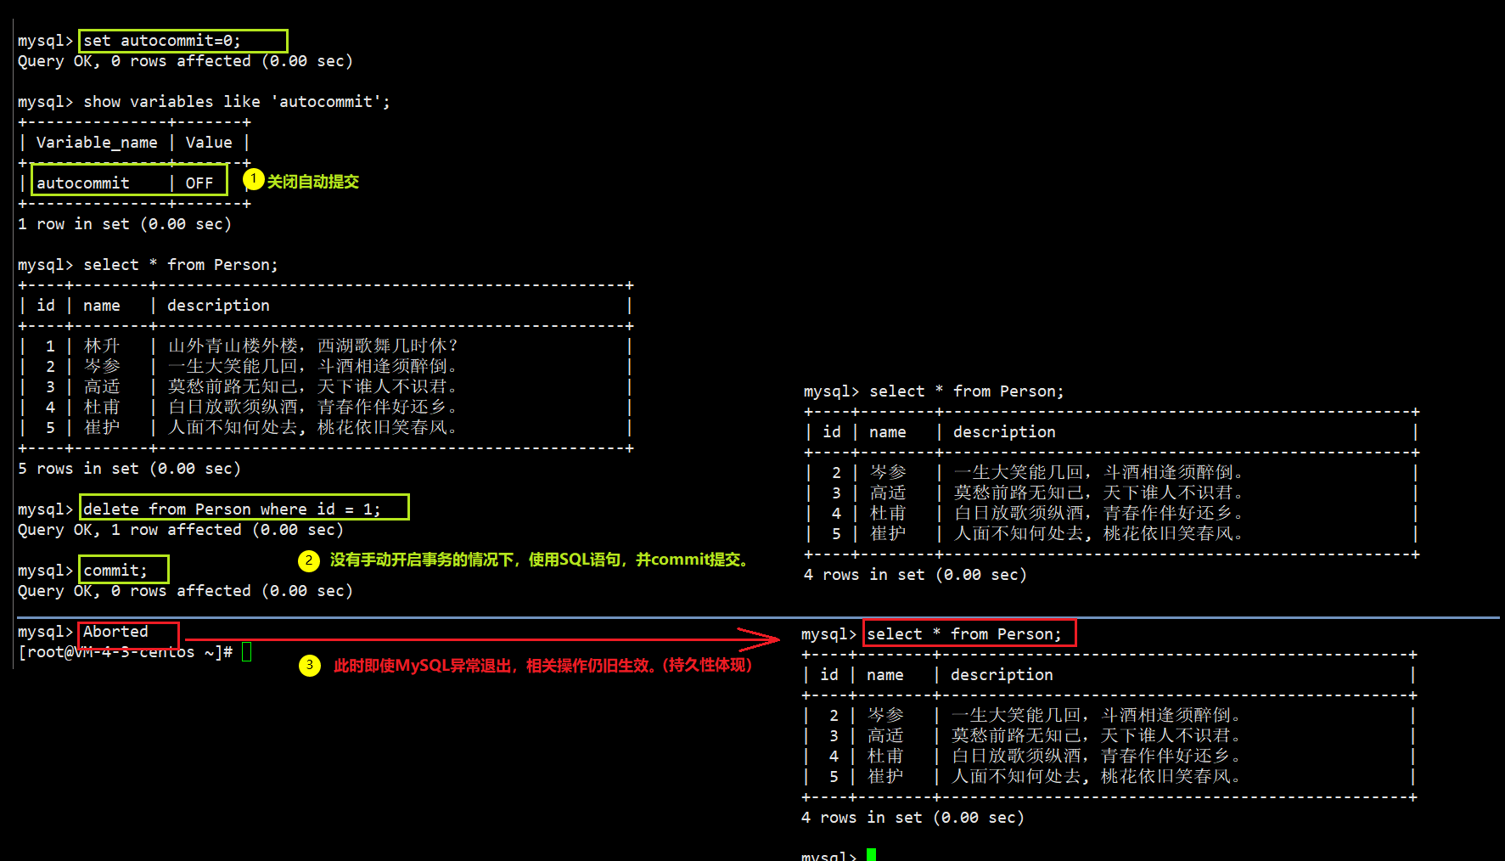Click the description '山外青山楼外楼，西湖歌舞几时休？'

(x=313, y=346)
